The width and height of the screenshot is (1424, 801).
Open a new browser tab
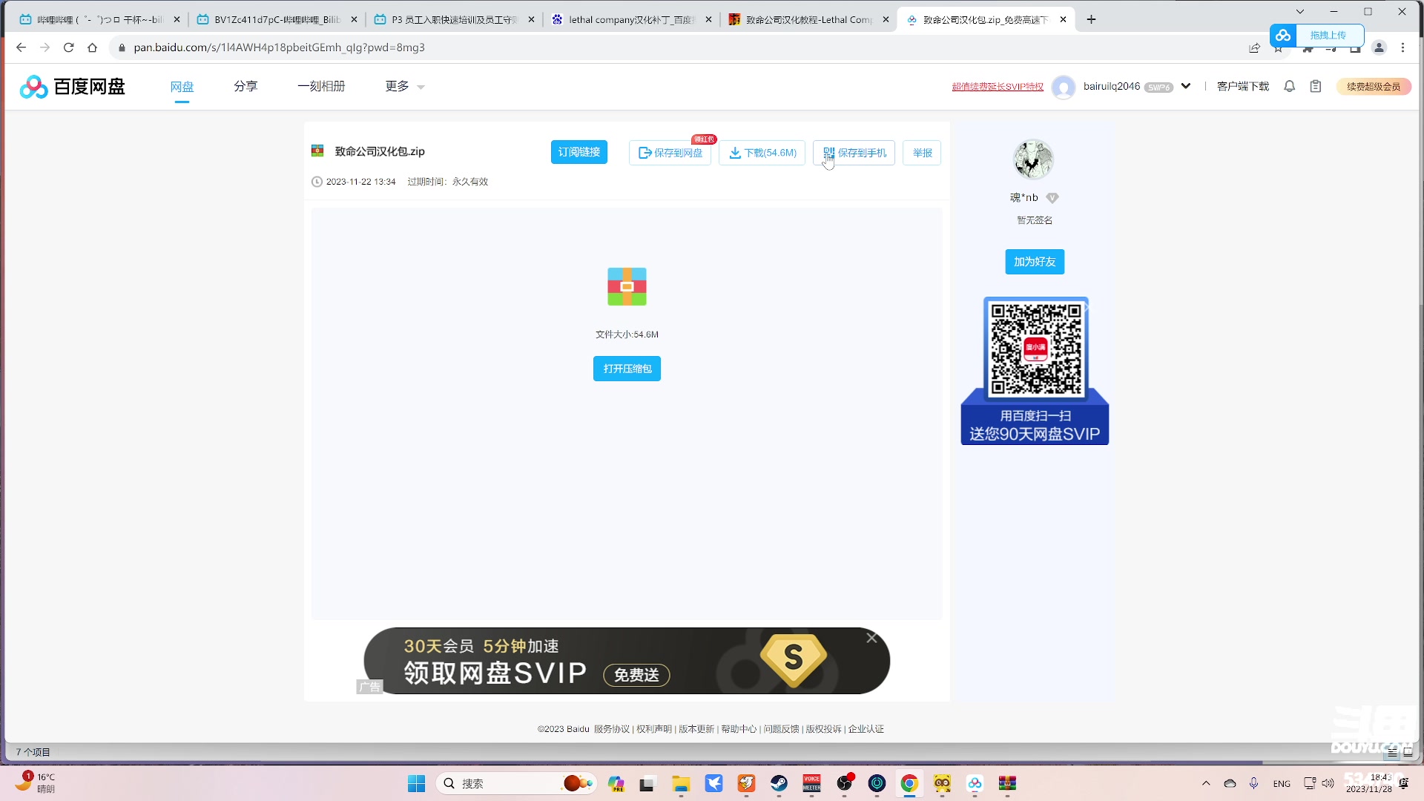click(x=1091, y=19)
